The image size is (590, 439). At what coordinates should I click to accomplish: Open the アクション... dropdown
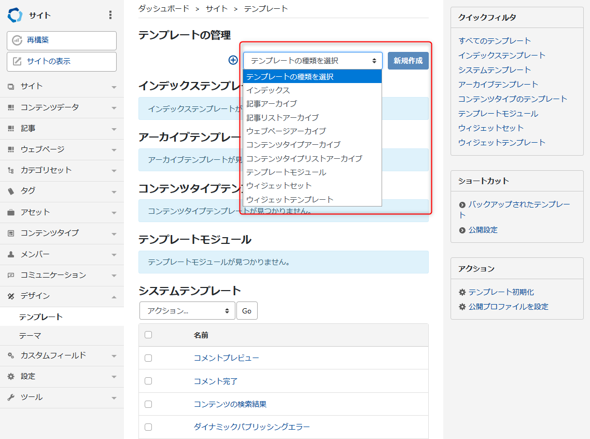tap(187, 311)
